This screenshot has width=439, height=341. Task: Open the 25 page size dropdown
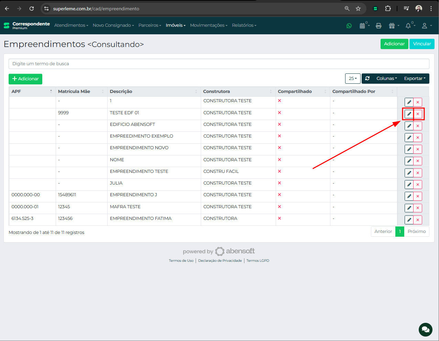point(352,79)
